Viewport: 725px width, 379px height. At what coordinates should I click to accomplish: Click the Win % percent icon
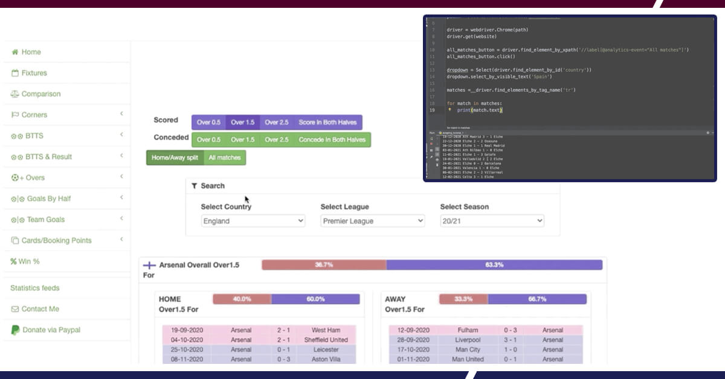coord(13,261)
